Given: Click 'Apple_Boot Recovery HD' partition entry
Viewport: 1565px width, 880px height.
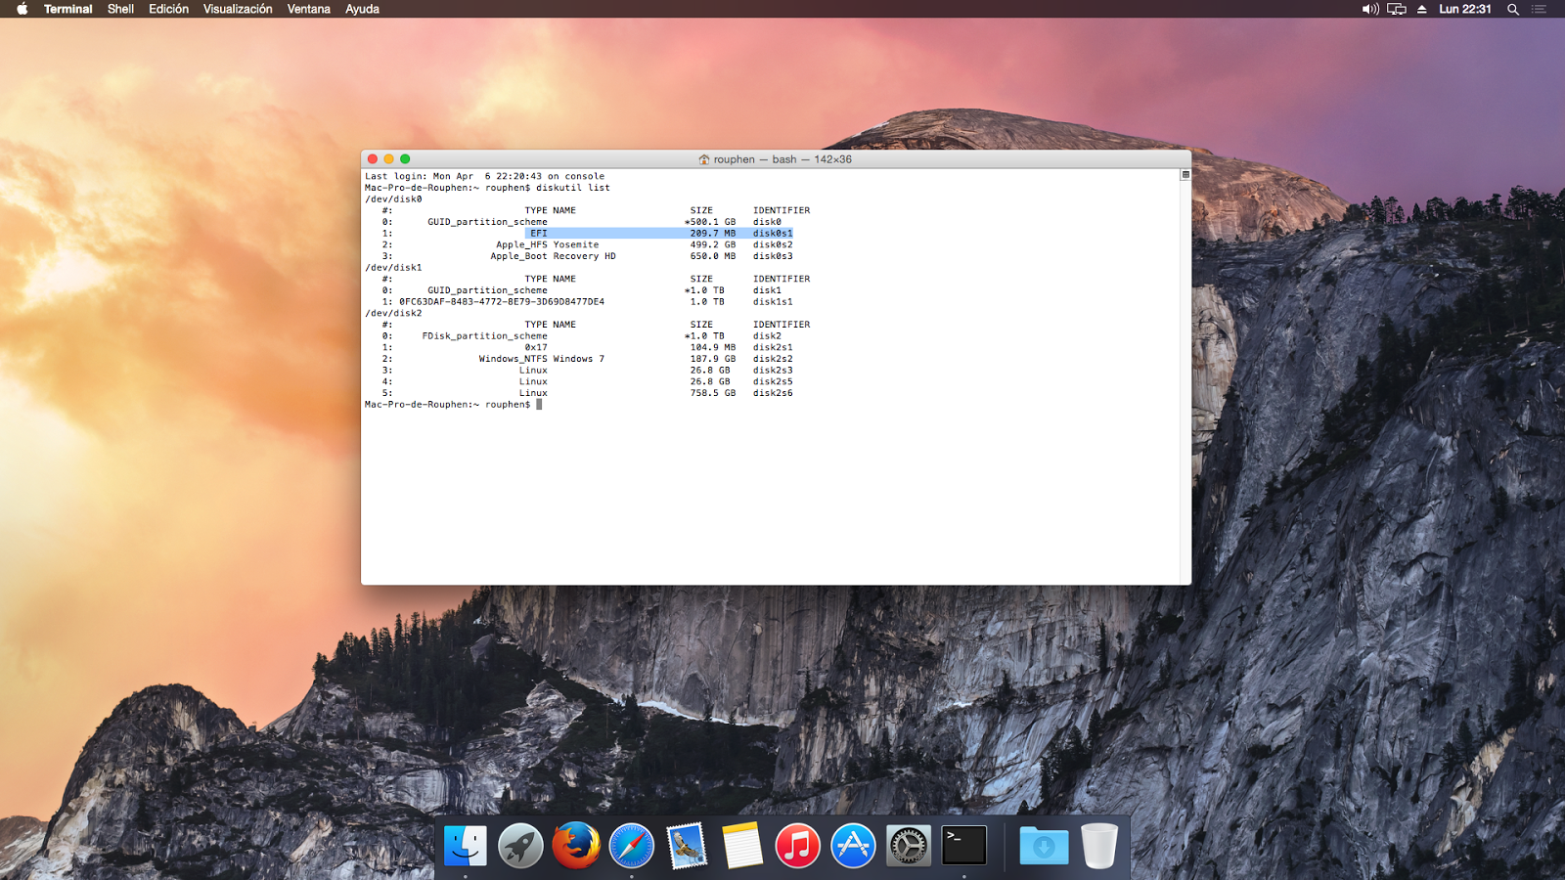Looking at the screenshot, I should point(554,256).
